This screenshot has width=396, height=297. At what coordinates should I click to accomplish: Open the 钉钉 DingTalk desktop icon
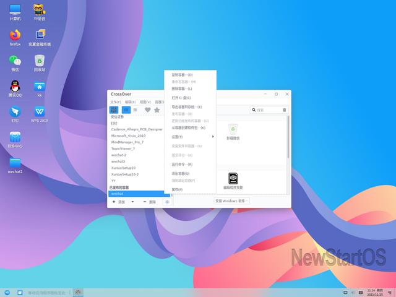pos(15,114)
